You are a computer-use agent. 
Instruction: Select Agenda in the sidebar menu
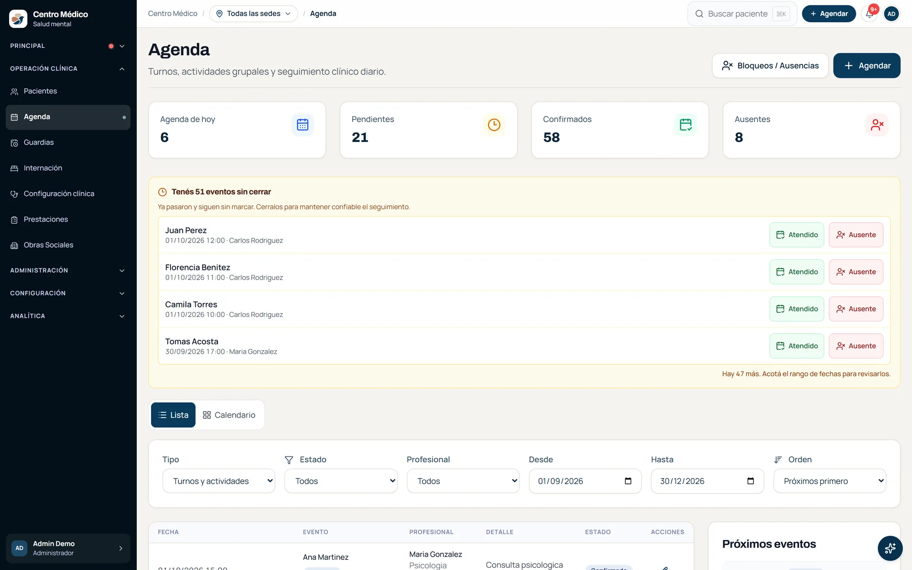pyautogui.click(x=68, y=117)
